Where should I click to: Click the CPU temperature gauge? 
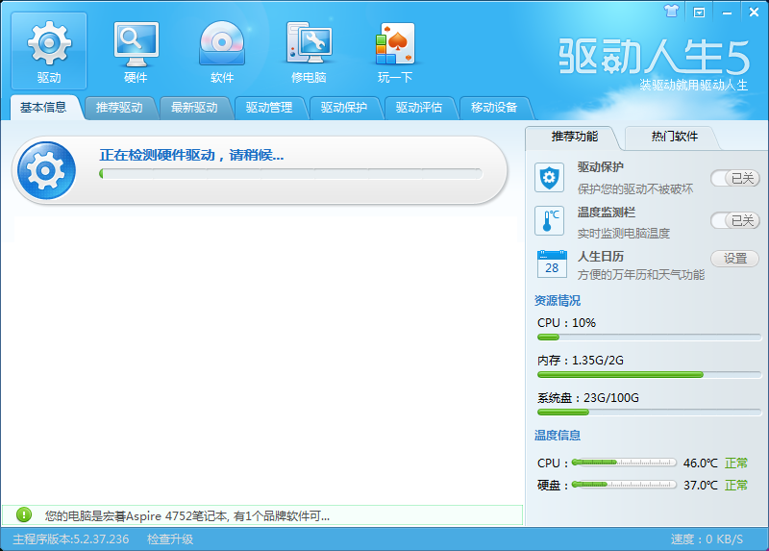624,463
